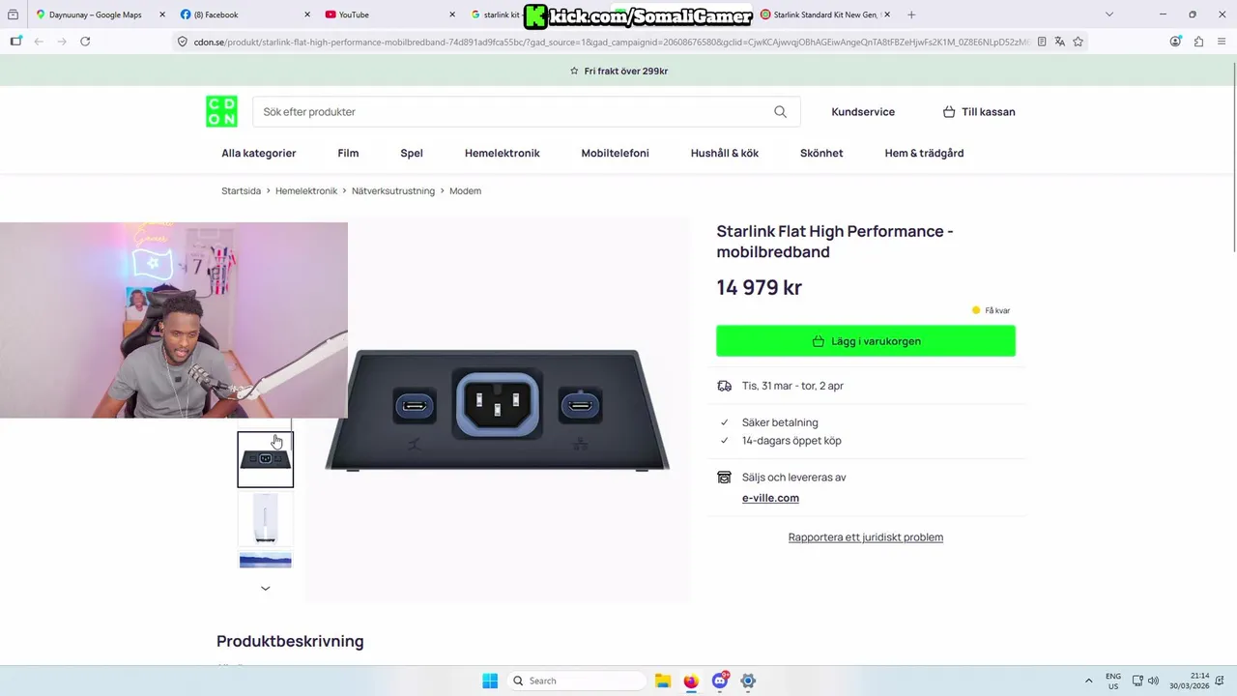
Task: Open the browser application menu
Action: 1222,42
